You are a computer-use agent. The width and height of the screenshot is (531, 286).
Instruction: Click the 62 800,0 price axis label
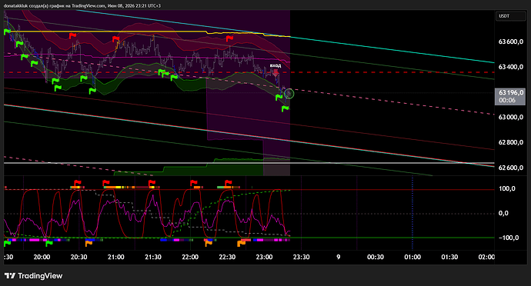pyautogui.click(x=511, y=142)
